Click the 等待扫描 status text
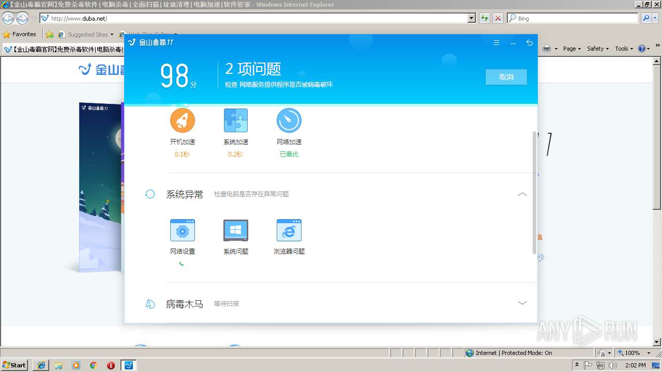 click(x=227, y=304)
